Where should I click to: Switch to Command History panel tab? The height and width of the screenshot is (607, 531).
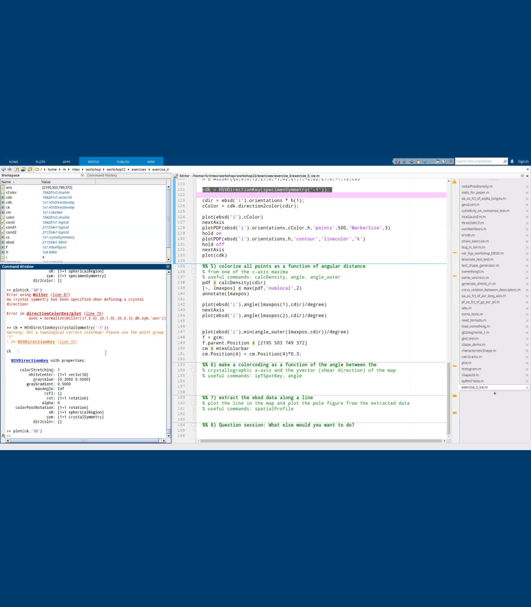tap(102, 175)
